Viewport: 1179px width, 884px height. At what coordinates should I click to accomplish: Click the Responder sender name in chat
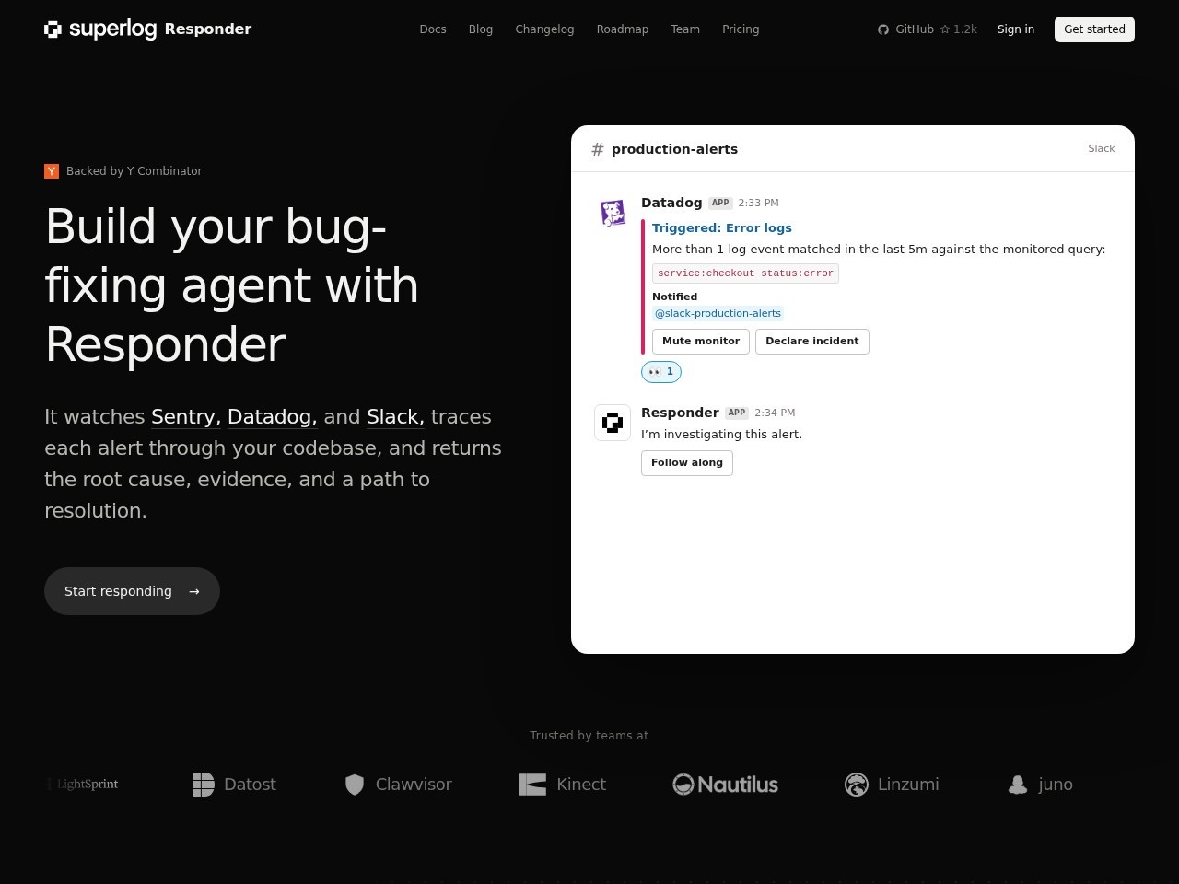pos(680,413)
